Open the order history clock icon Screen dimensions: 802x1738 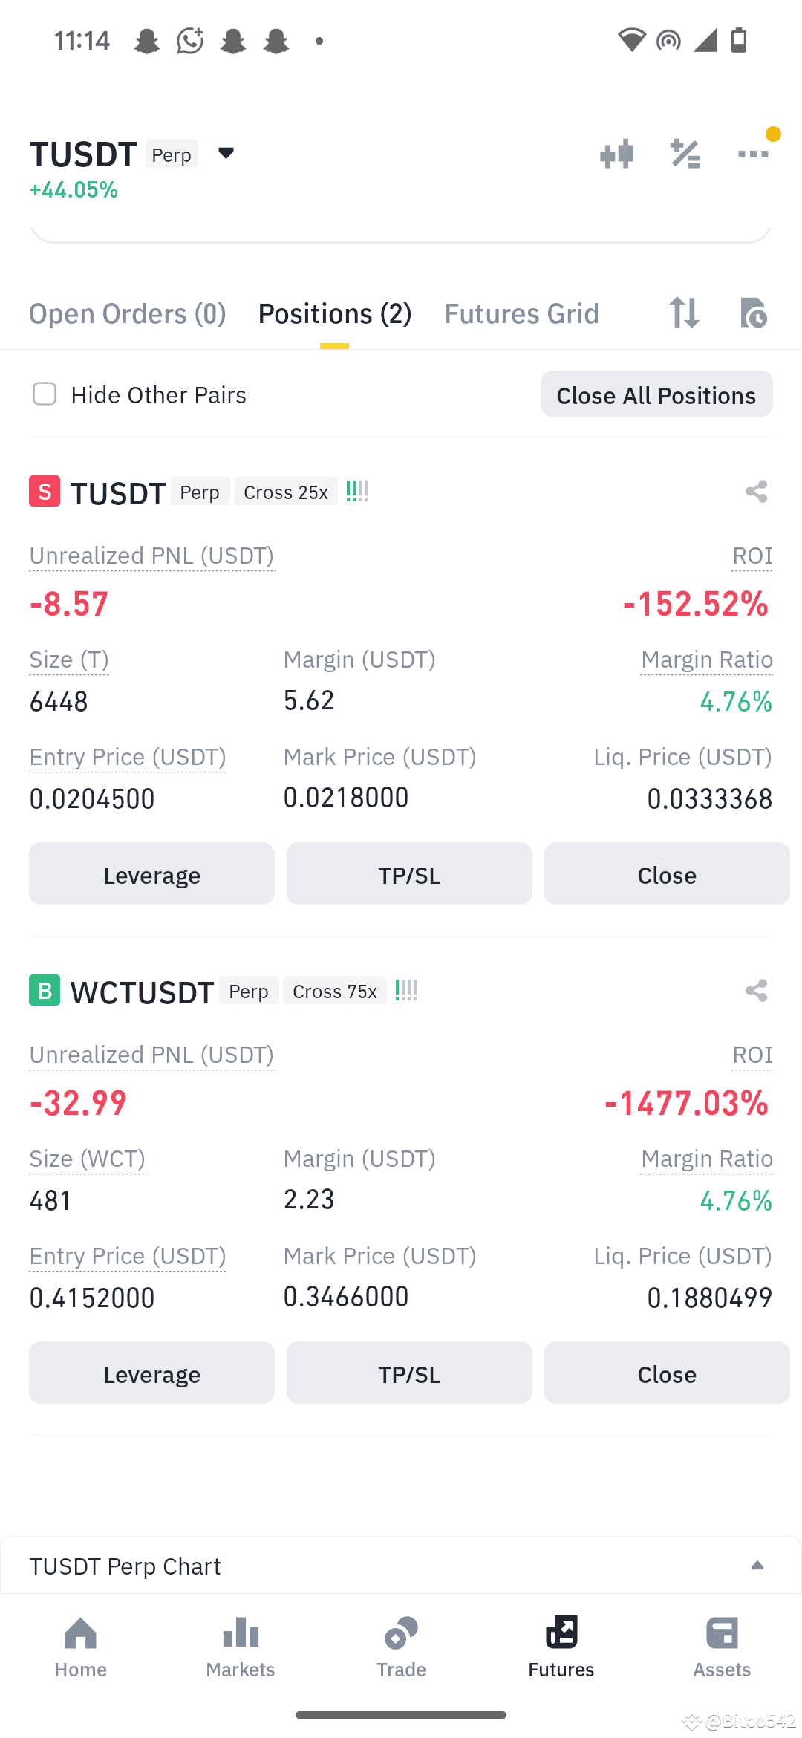753,313
